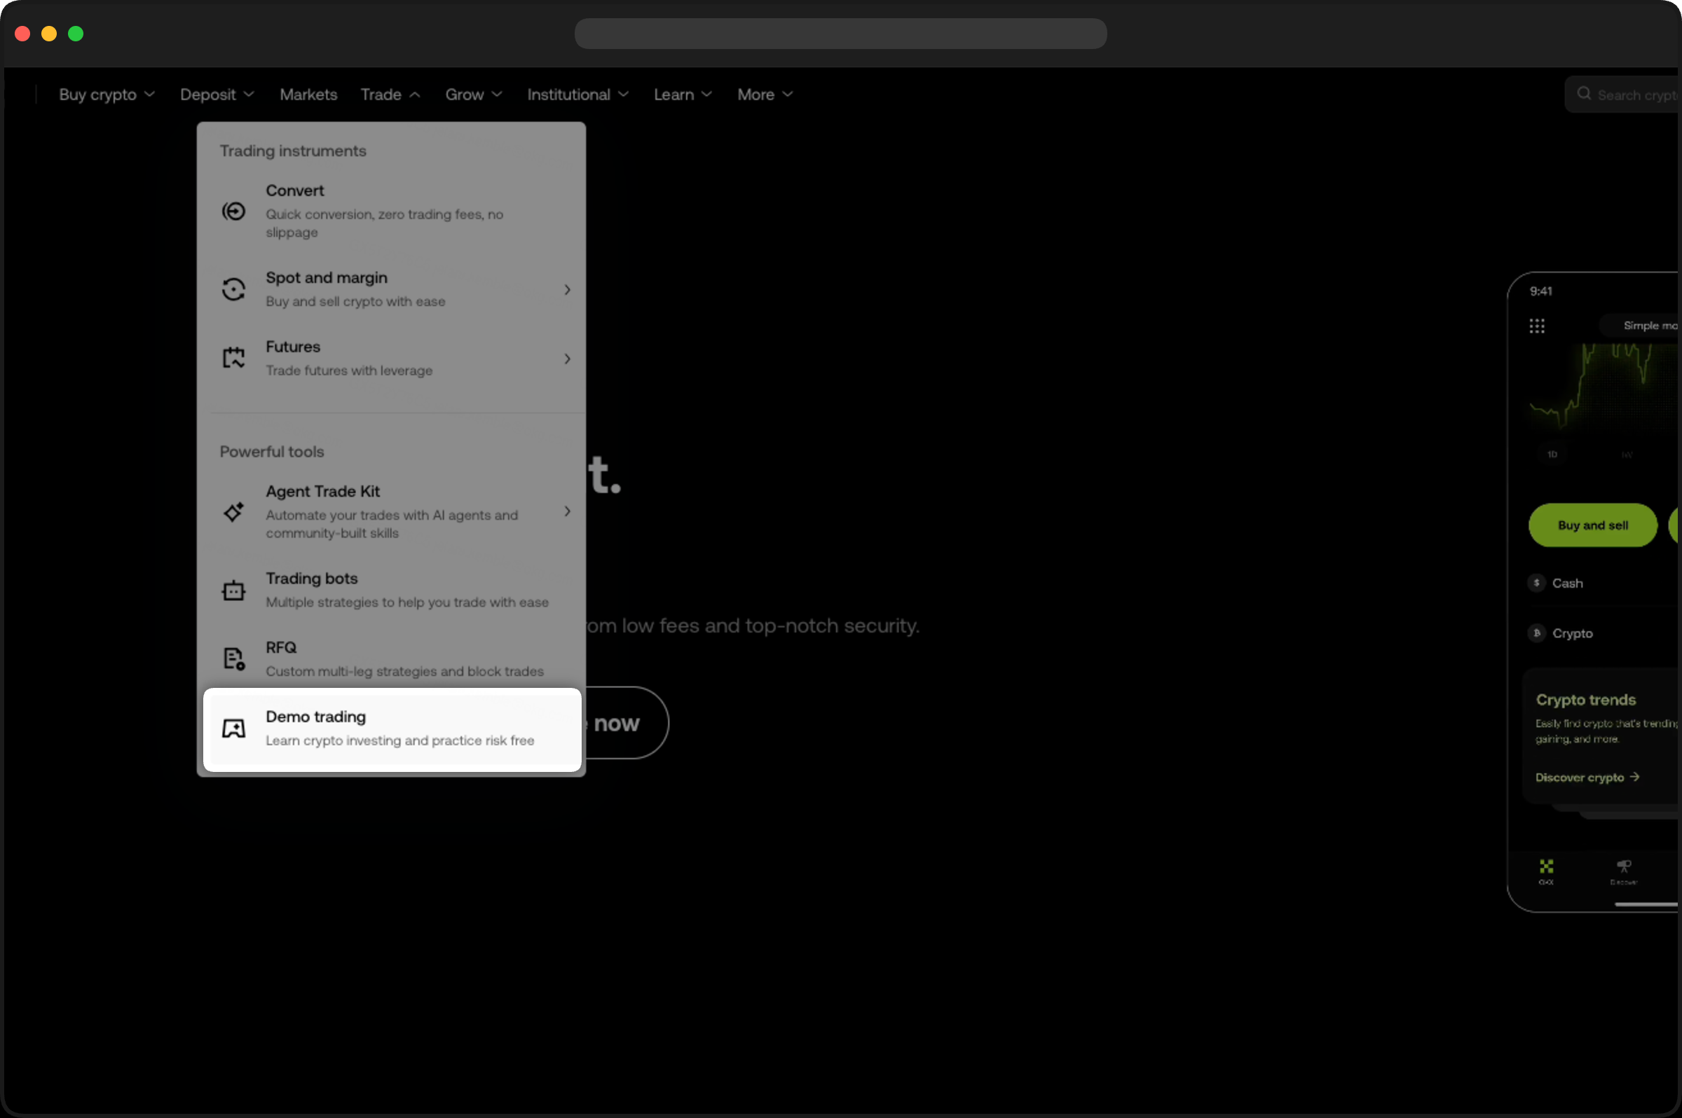Viewport: 1682px width, 1118px height.
Task: Follow the Discover crypto link
Action: 1587,777
